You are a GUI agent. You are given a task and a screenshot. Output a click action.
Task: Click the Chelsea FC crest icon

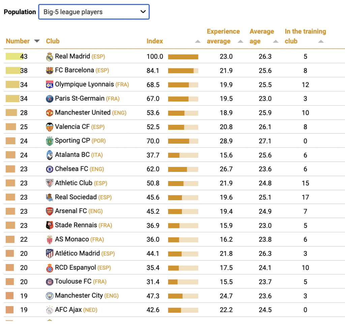pos(50,169)
